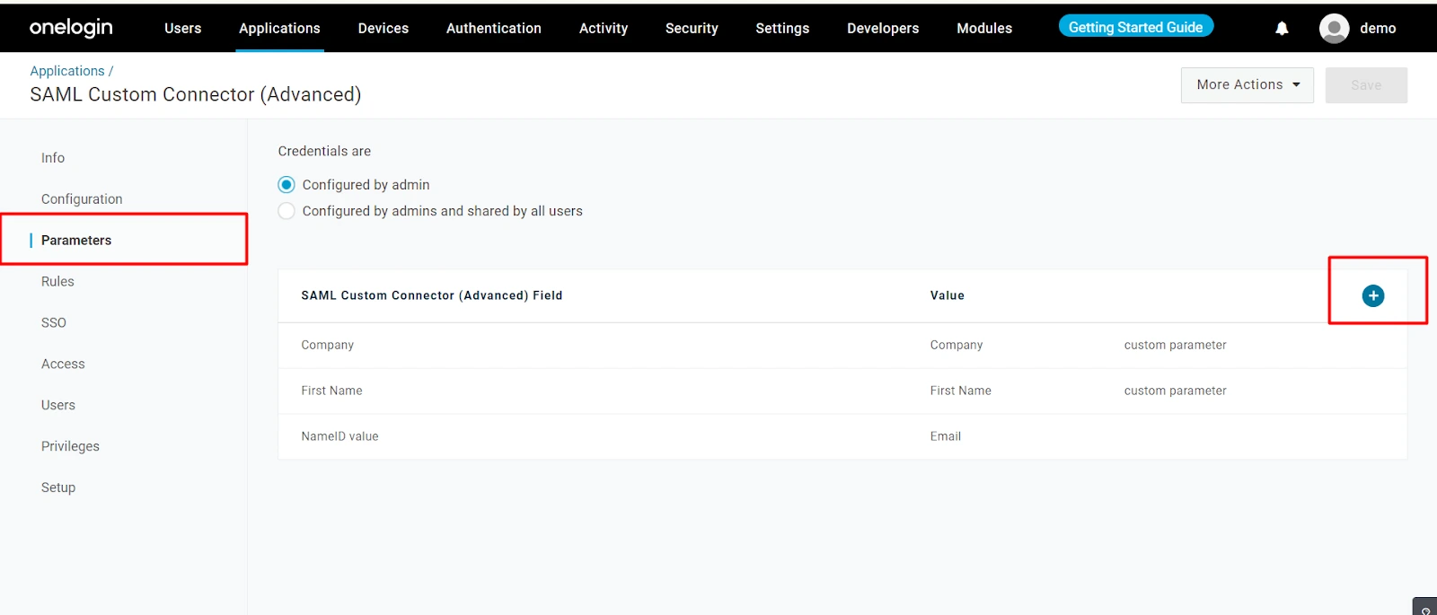
Task: Switch to the Access tab
Action: (63, 365)
